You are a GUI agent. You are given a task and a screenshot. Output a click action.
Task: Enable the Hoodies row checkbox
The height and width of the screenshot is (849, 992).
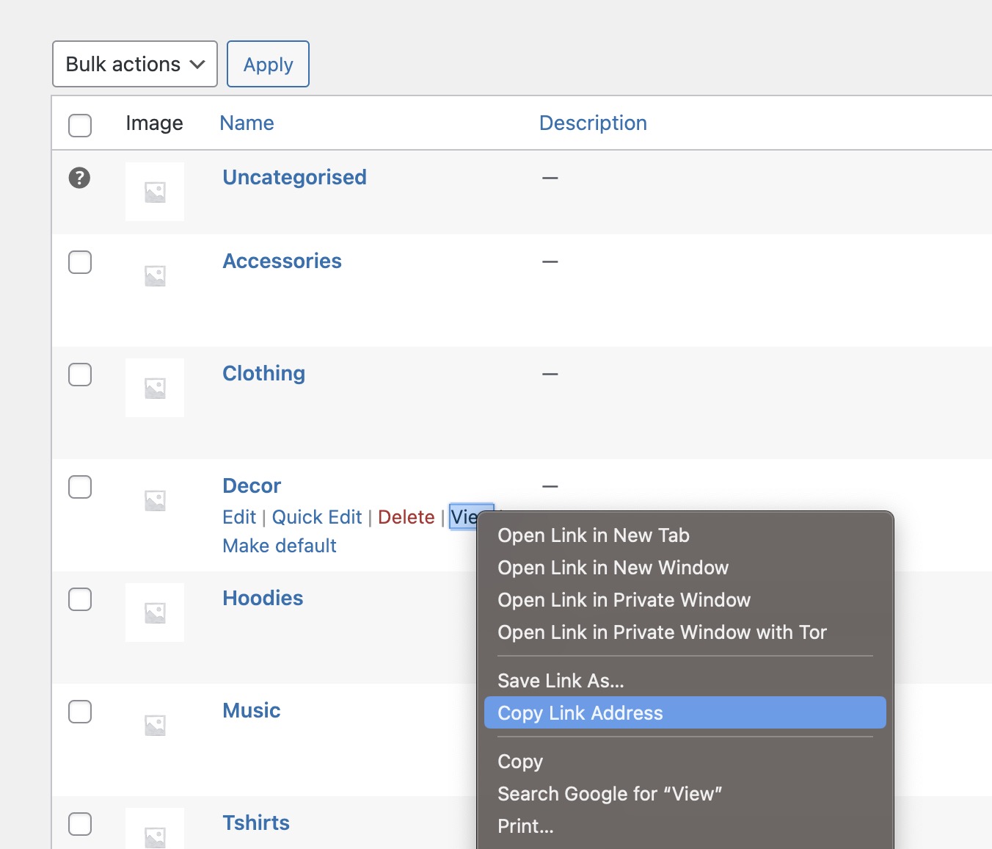click(80, 599)
